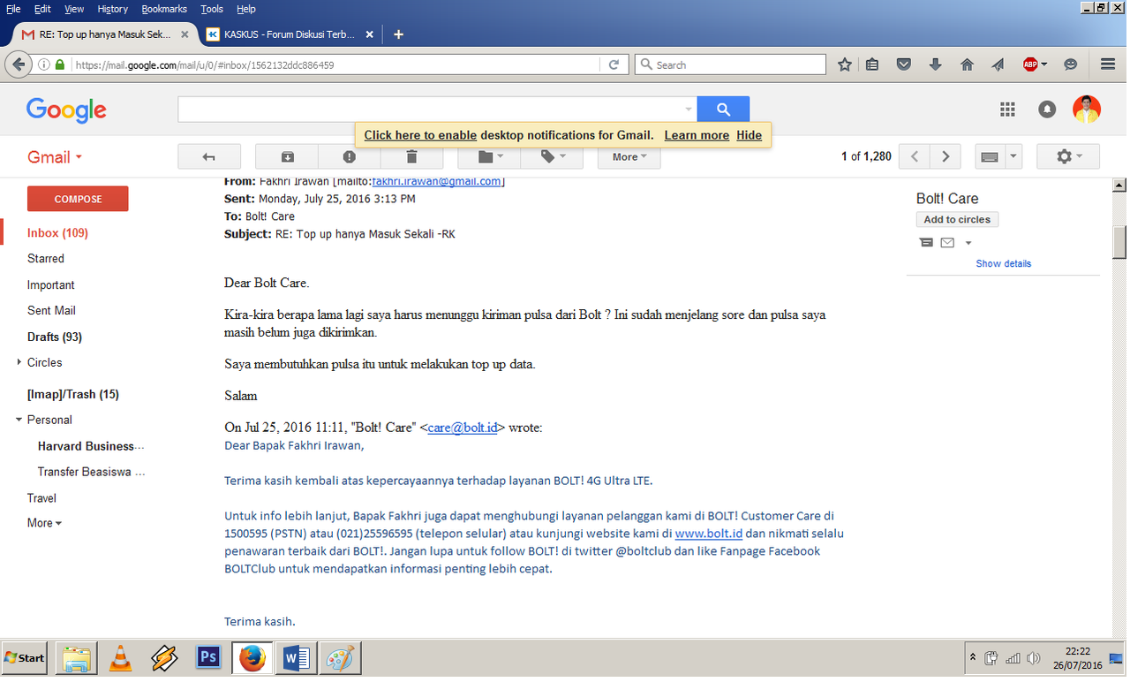Show details for Bolt! Care
The height and width of the screenshot is (682, 1130).
1003,263
